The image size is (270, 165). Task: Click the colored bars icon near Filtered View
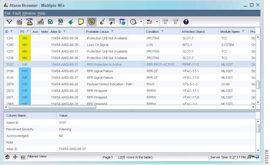23,157
